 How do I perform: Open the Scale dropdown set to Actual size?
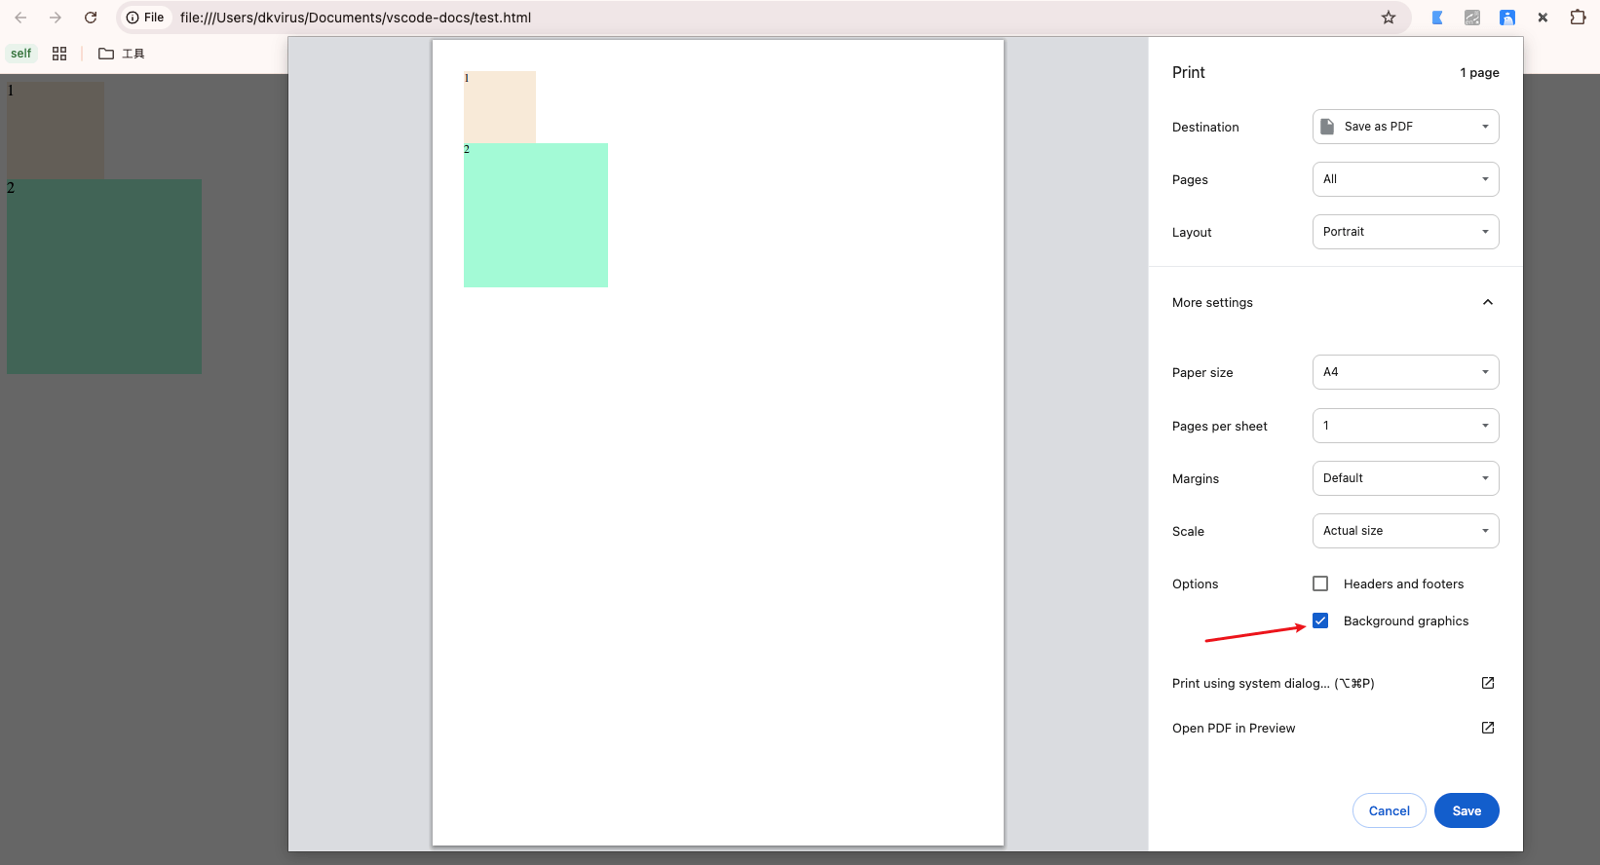(1405, 531)
